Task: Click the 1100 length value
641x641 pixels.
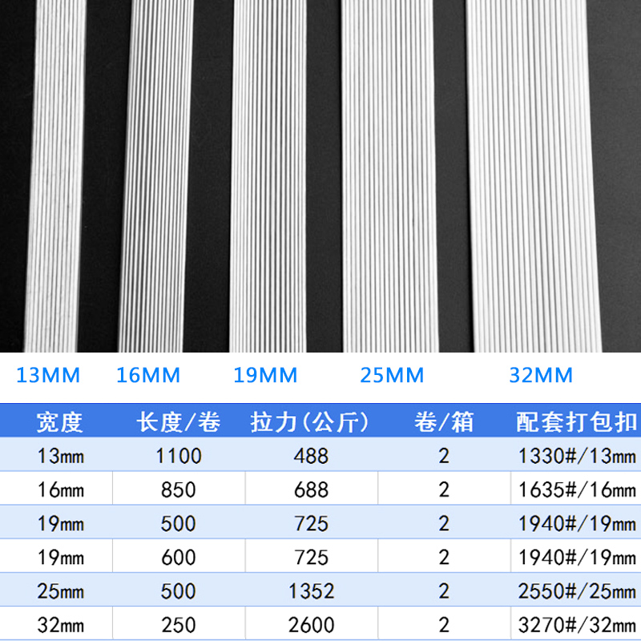Action: tap(179, 455)
